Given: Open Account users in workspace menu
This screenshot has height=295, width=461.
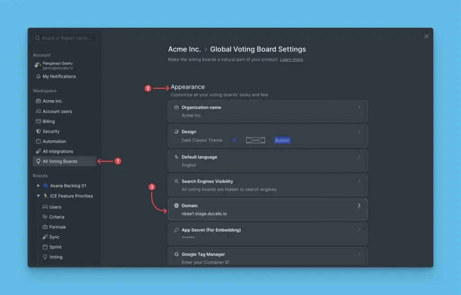Looking at the screenshot, I should [57, 111].
